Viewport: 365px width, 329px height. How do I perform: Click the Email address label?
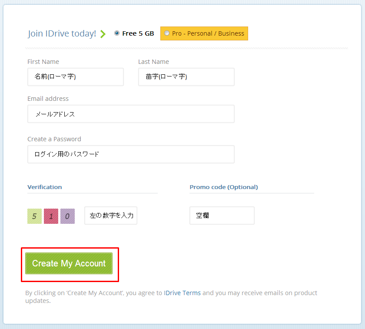(x=48, y=99)
